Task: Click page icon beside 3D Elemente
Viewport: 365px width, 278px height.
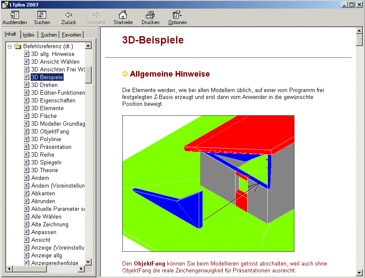Action: tap(27, 108)
